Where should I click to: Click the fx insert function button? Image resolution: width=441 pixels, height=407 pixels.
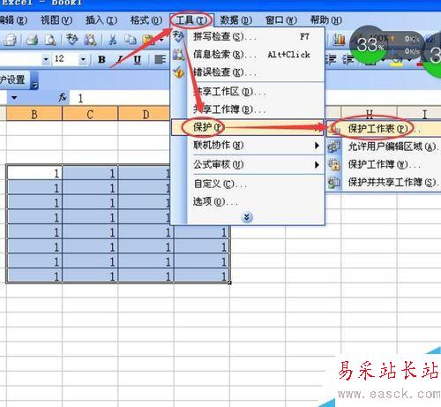coord(63,97)
